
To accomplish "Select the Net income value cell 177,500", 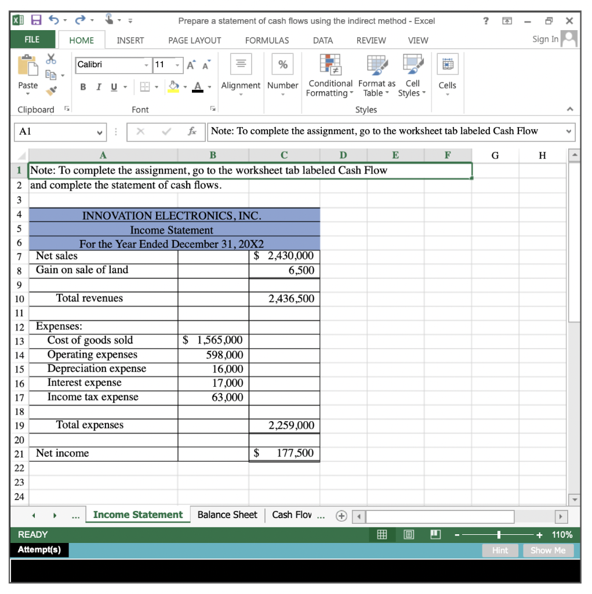I will (285, 454).
